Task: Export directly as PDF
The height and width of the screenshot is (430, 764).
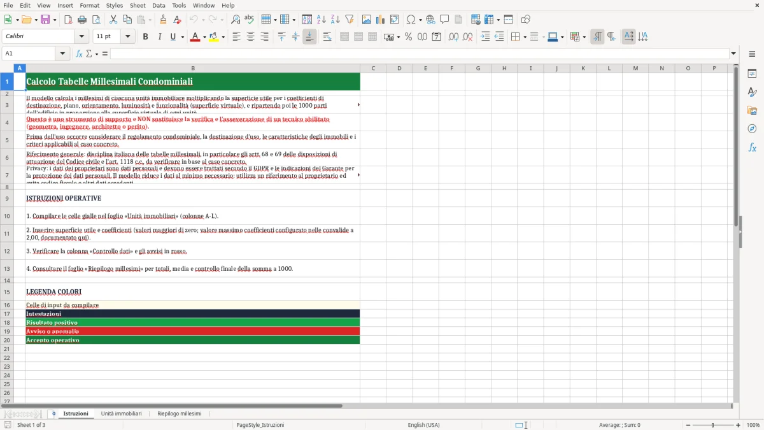Action: [68, 20]
